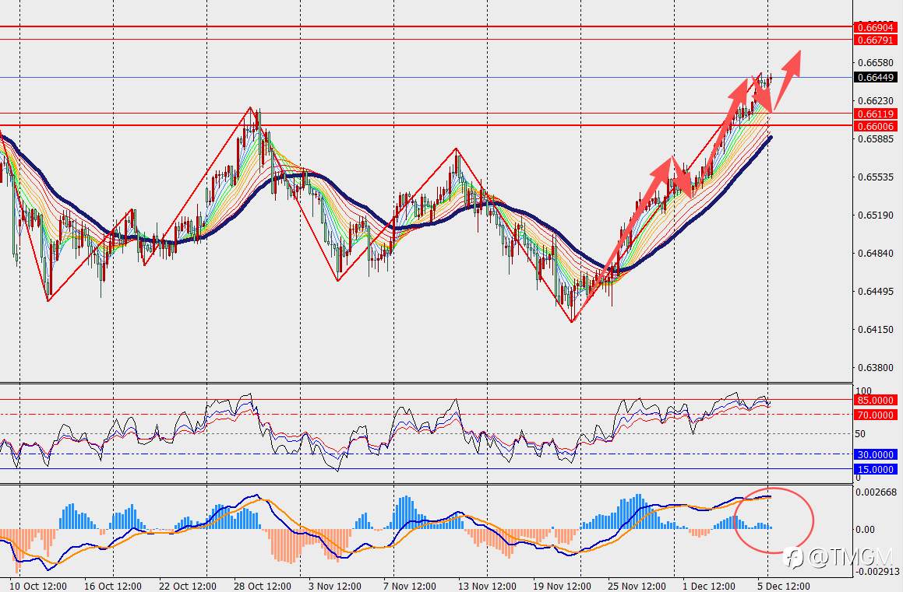This screenshot has width=903, height=592.
Task: Click the 0.64840 price axis value
Action: 876,254
